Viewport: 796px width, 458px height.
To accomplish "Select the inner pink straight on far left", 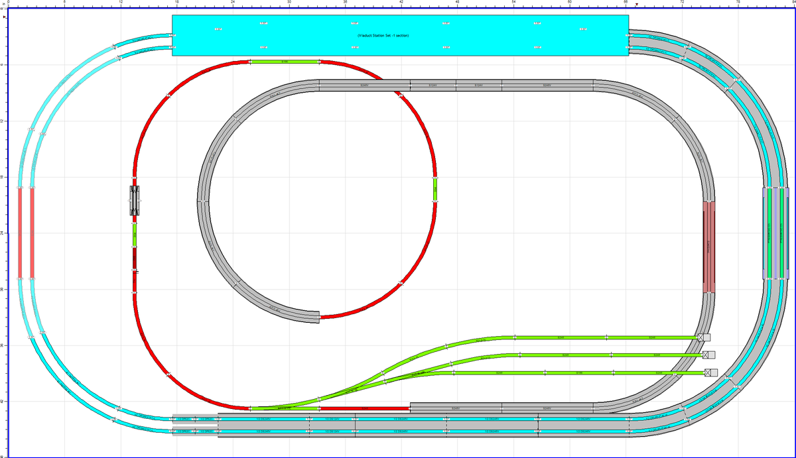I will coord(32,233).
